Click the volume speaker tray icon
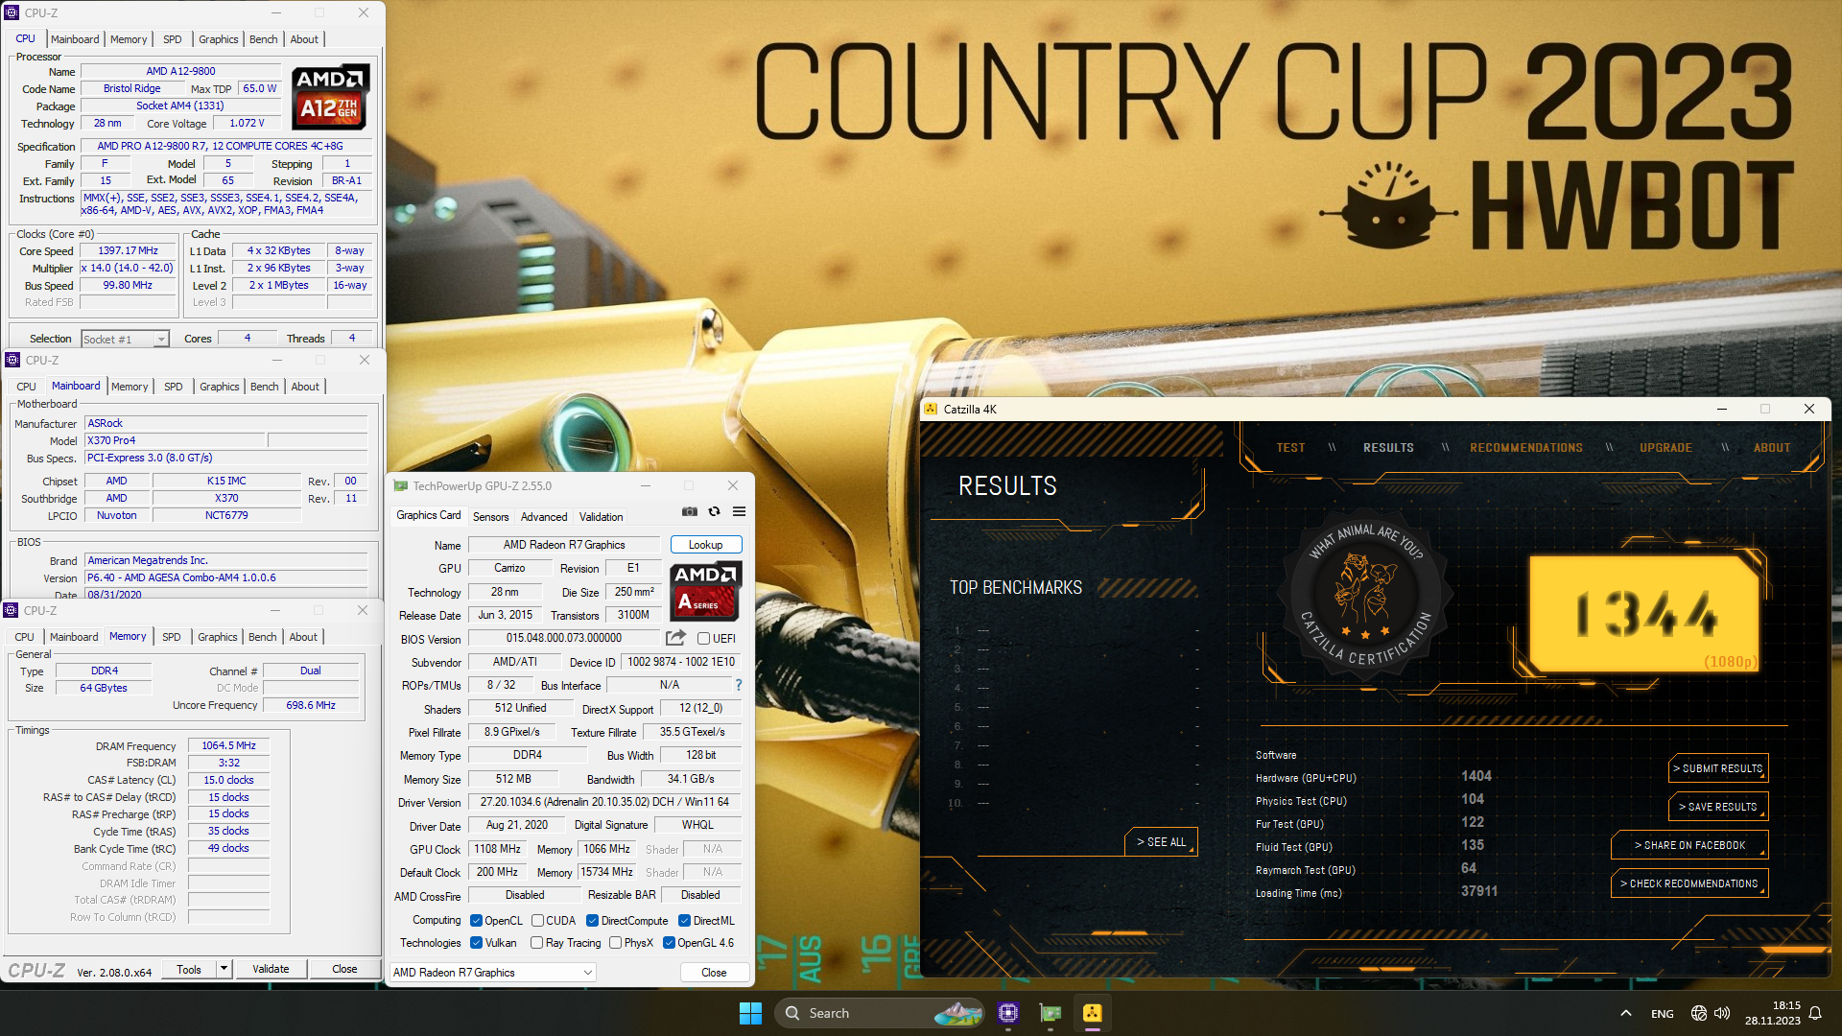Screen dimensions: 1842x1036 (1722, 1013)
